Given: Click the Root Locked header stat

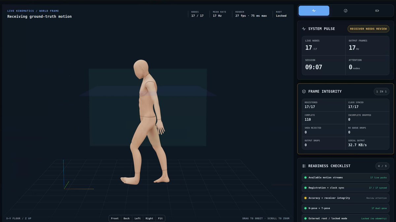Looking at the screenshot, I should point(281,14).
